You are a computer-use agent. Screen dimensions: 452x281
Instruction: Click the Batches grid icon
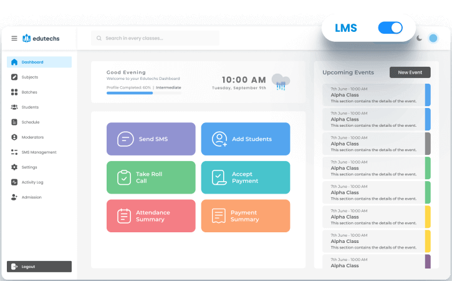(x=14, y=92)
